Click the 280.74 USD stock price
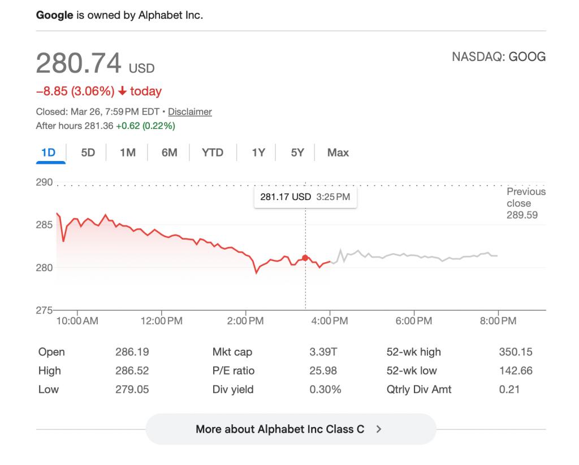This screenshot has width=579, height=465. click(x=95, y=64)
